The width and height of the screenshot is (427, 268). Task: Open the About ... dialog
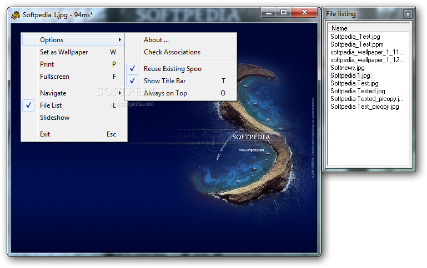click(x=181, y=40)
